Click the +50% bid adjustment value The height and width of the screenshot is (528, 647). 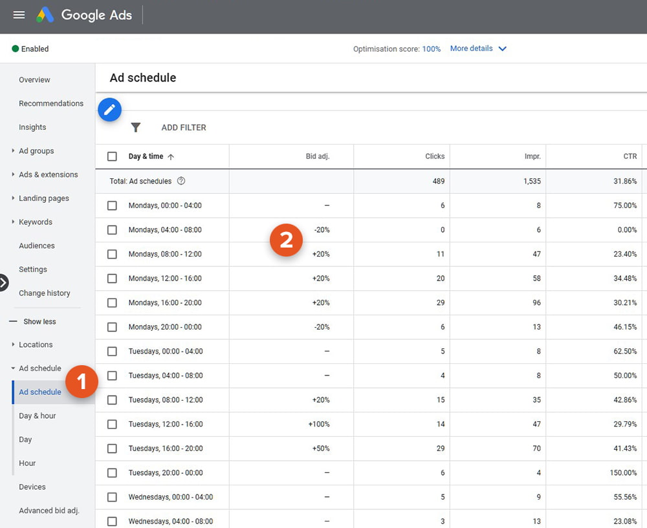point(321,449)
